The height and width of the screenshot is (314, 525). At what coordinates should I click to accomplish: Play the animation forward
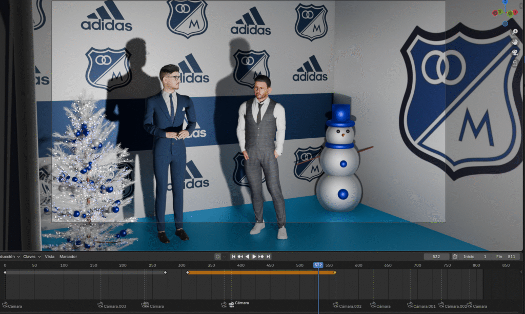pos(254,256)
